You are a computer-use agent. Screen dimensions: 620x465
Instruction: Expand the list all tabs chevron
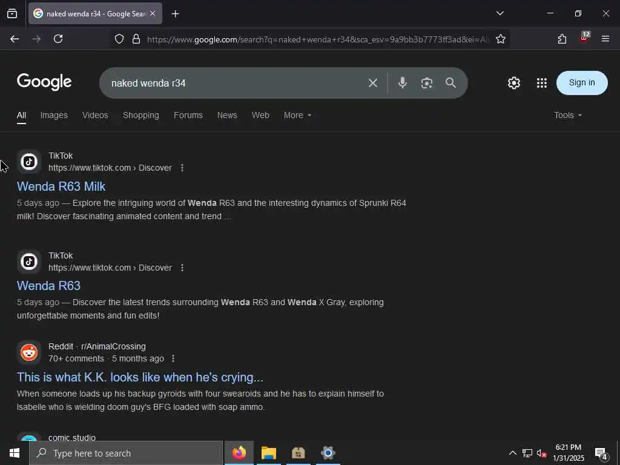click(x=500, y=13)
